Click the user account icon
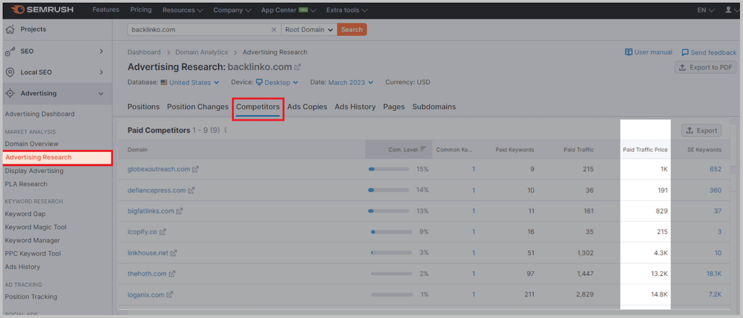 [728, 10]
